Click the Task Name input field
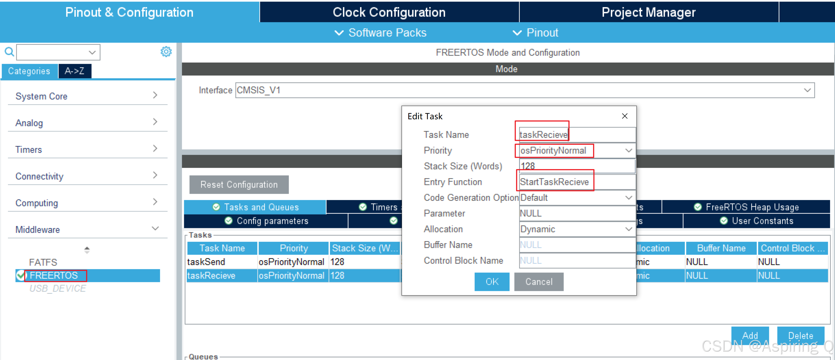Image resolution: width=835 pixels, height=360 pixels. click(x=577, y=135)
